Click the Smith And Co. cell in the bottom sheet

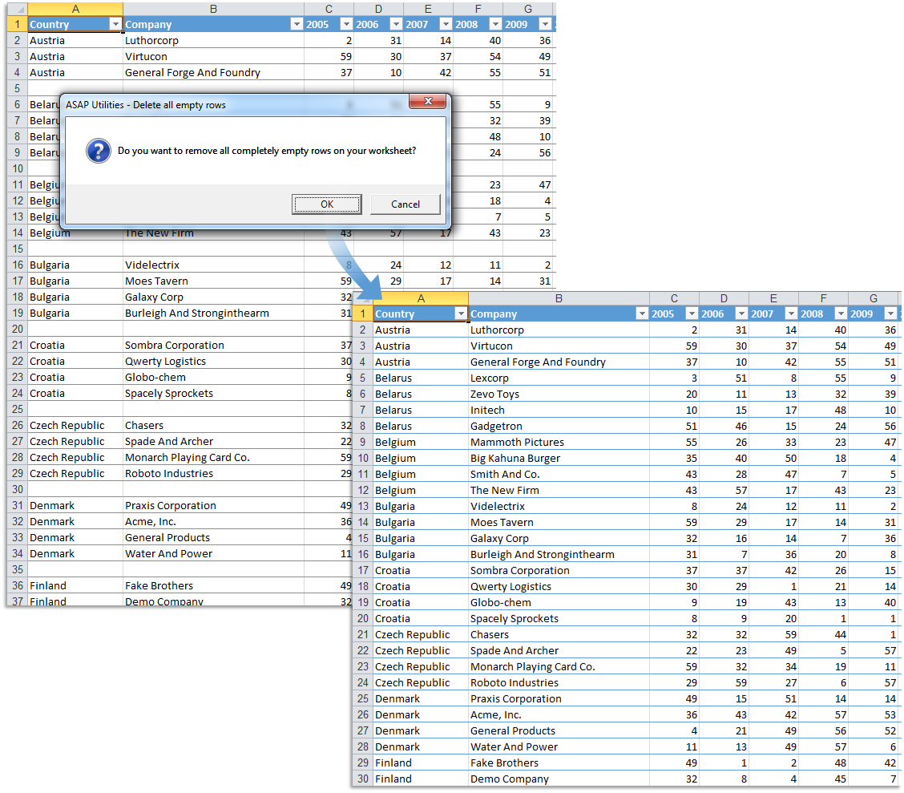click(x=559, y=474)
